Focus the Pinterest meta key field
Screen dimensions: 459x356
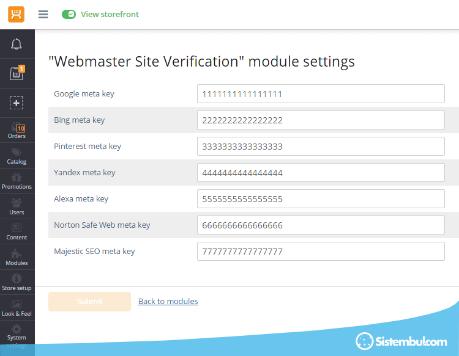tap(321, 147)
